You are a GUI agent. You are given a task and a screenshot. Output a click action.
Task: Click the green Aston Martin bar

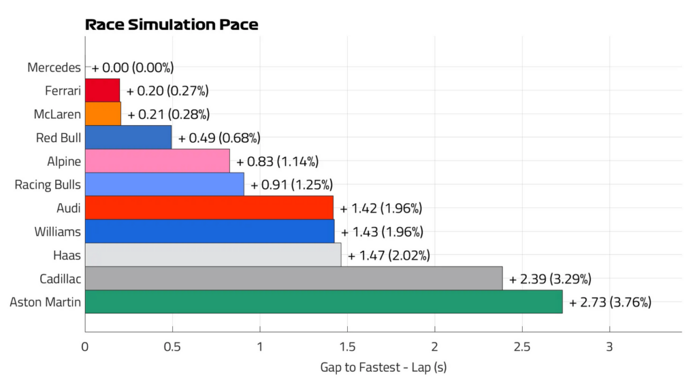323,302
